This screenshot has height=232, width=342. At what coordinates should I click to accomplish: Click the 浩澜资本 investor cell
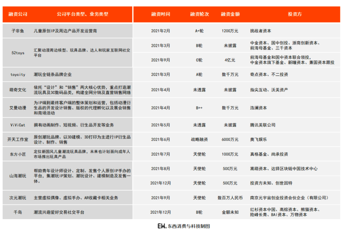[258, 108]
